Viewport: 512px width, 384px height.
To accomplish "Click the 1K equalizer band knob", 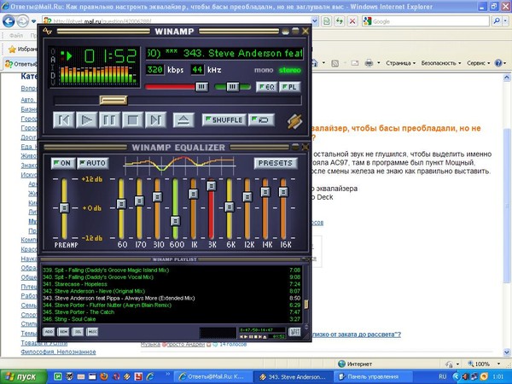I will (194, 194).
